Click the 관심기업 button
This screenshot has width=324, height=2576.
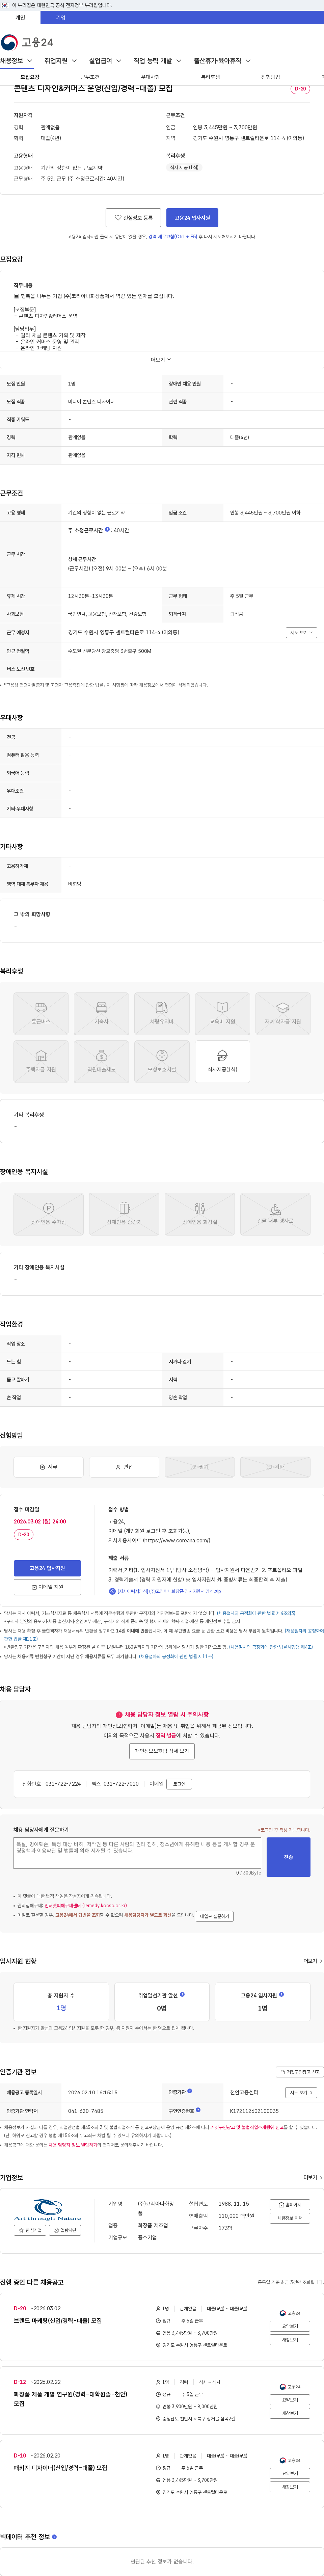tap(30, 2230)
